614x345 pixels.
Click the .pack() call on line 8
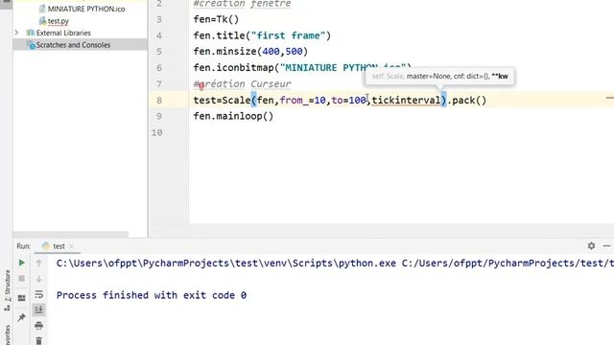pyautogui.click(x=467, y=100)
